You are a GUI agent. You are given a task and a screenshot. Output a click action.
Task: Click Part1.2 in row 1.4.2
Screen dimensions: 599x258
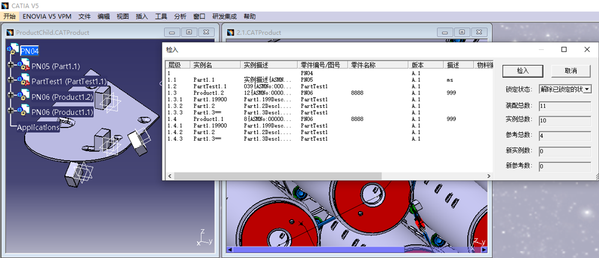click(204, 132)
